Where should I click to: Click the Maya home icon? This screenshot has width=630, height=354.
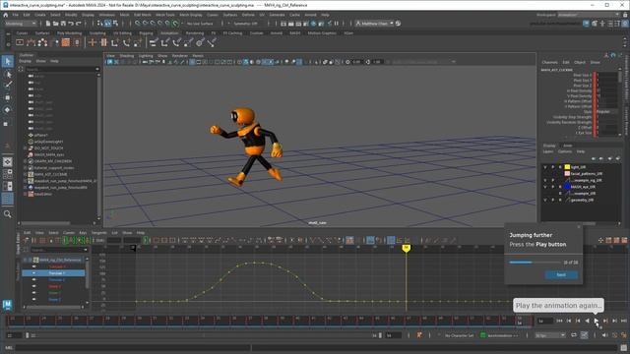click(x=6, y=15)
